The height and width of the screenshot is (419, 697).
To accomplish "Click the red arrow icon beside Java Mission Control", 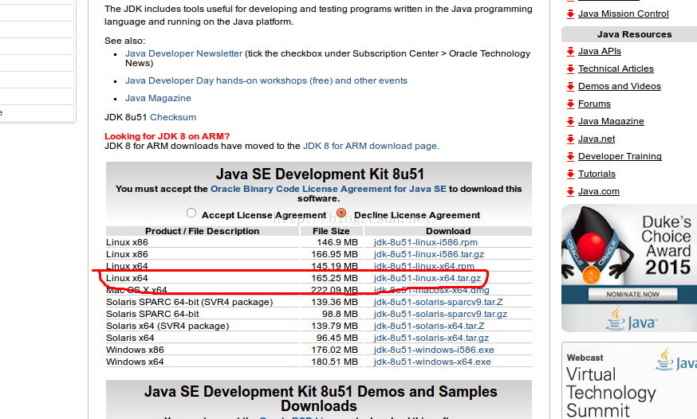I will tap(570, 14).
